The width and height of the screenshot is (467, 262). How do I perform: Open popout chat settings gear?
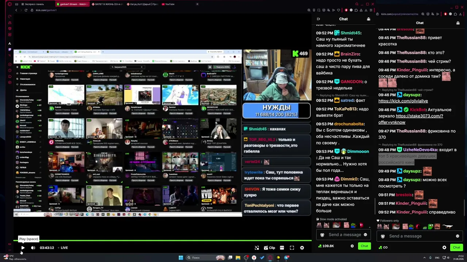[x=444, y=247]
